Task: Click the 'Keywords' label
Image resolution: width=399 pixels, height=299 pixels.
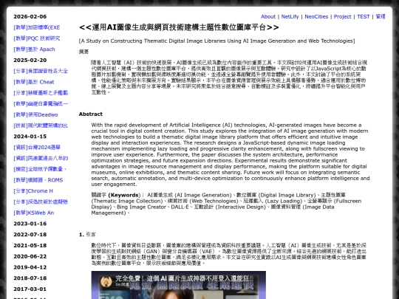Action: [x=123, y=195]
